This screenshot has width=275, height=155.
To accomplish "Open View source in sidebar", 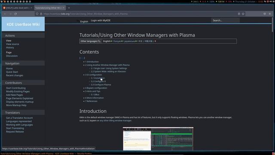I will 12,44.
